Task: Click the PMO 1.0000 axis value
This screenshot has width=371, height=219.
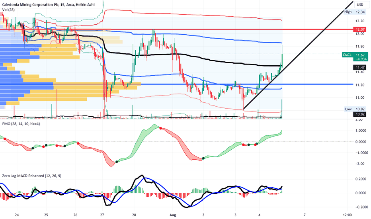Action: pyautogui.click(x=361, y=131)
